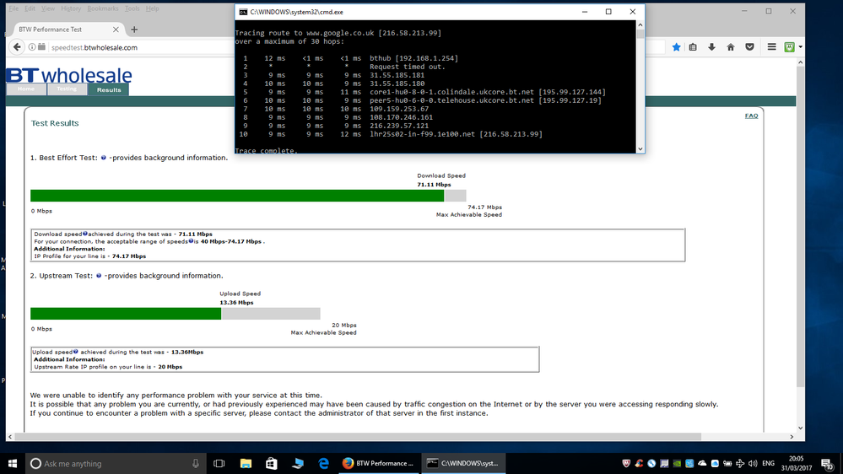843x474 pixels.
Task: Switch to cmd.exe taskbar button
Action: click(463, 463)
